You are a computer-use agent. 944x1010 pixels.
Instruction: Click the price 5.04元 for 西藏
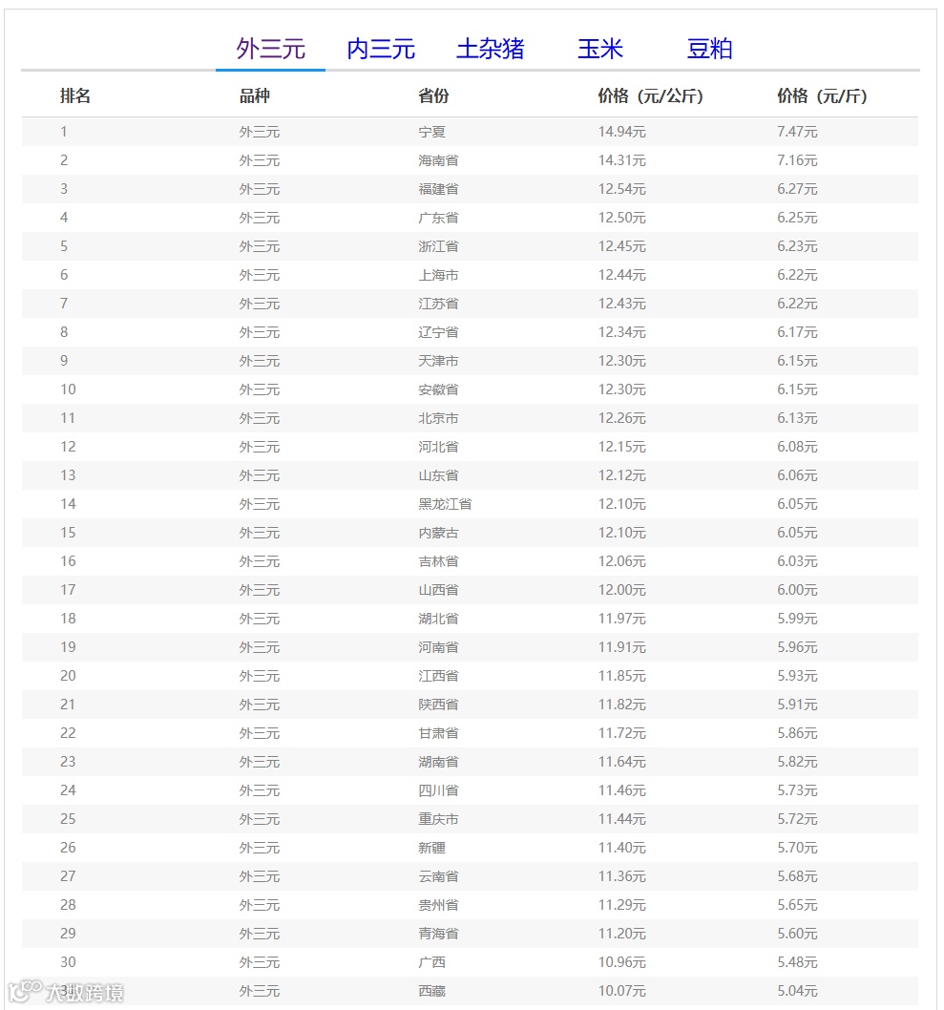point(797,991)
